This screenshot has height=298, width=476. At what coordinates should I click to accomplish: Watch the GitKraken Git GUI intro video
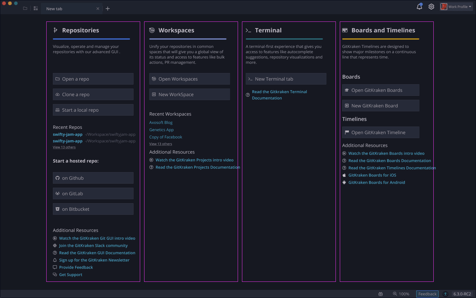click(x=97, y=238)
